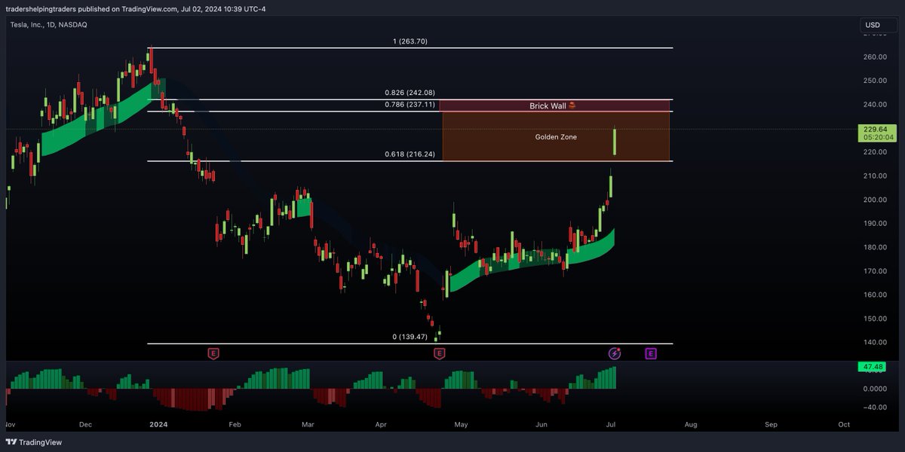Click the 180.00 price axis label
This screenshot has height=452, width=905.
tap(876, 247)
